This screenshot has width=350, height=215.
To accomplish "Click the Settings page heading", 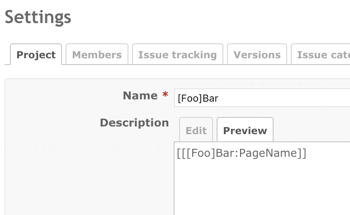I will click(x=38, y=17).
